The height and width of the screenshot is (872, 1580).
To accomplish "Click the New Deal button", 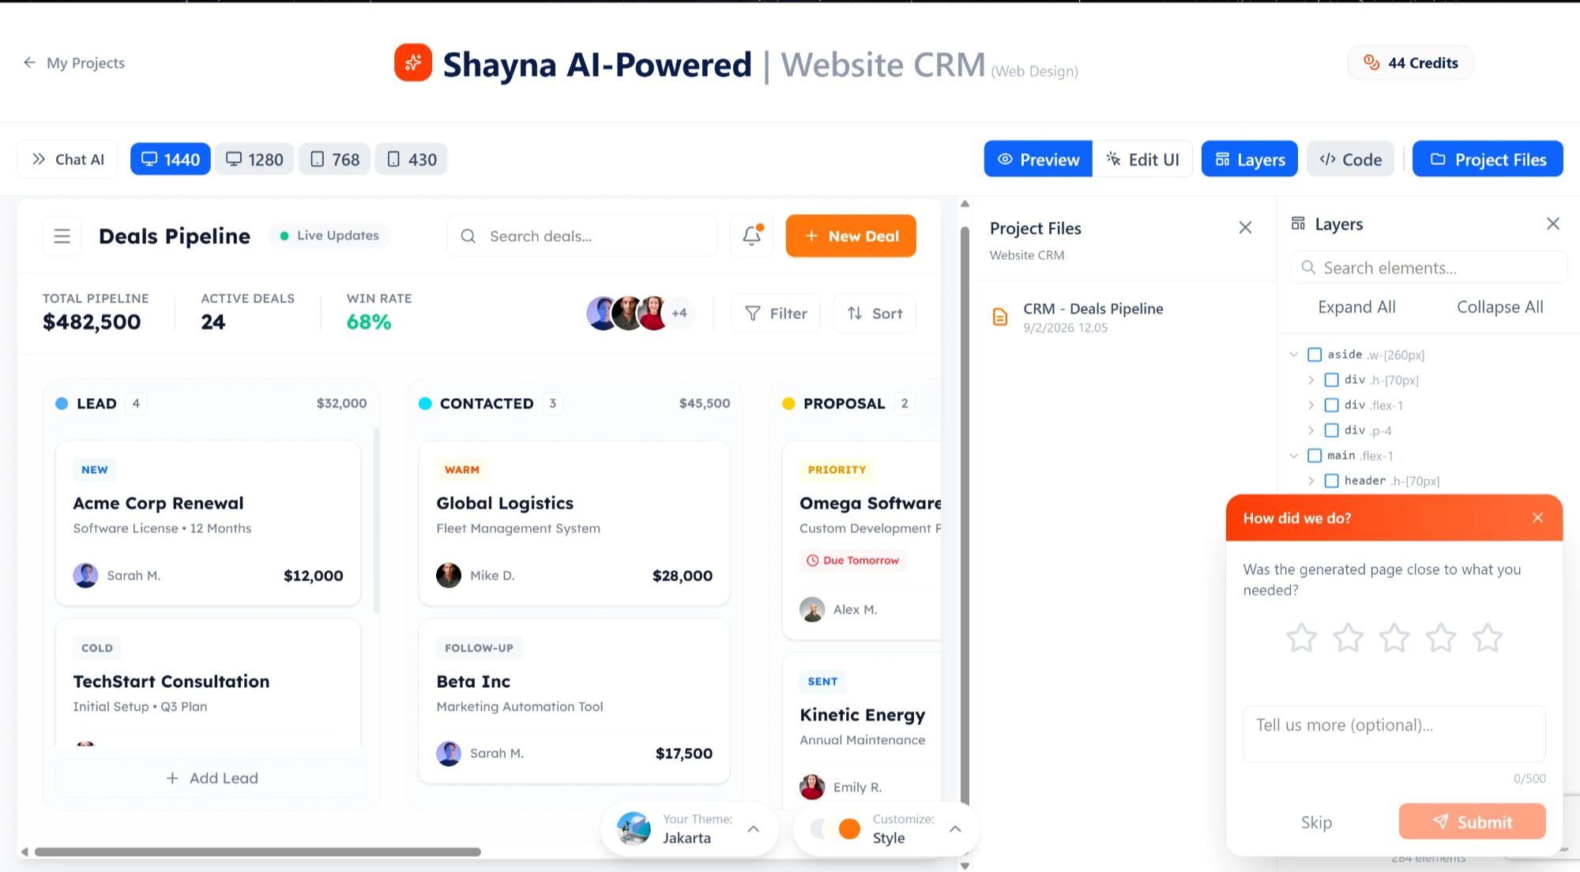I will click(851, 235).
